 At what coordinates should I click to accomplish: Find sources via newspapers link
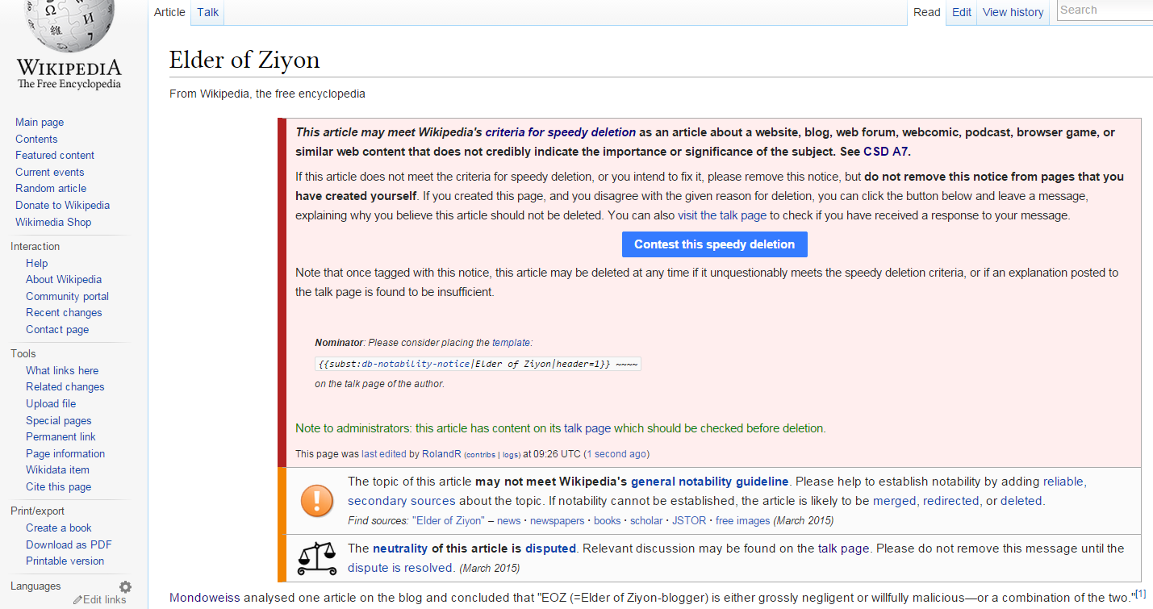click(557, 521)
